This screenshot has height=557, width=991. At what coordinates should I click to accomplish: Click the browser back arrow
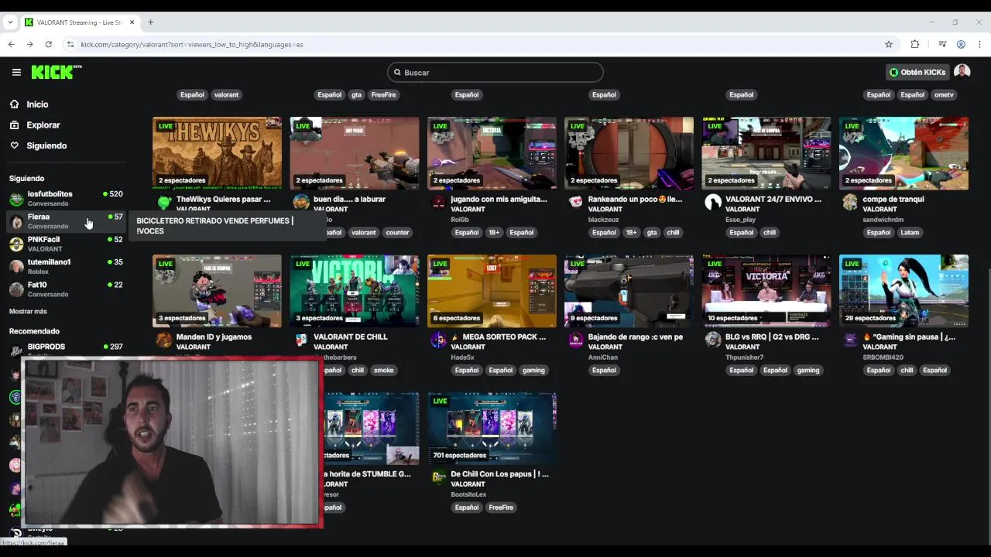pyautogui.click(x=11, y=44)
